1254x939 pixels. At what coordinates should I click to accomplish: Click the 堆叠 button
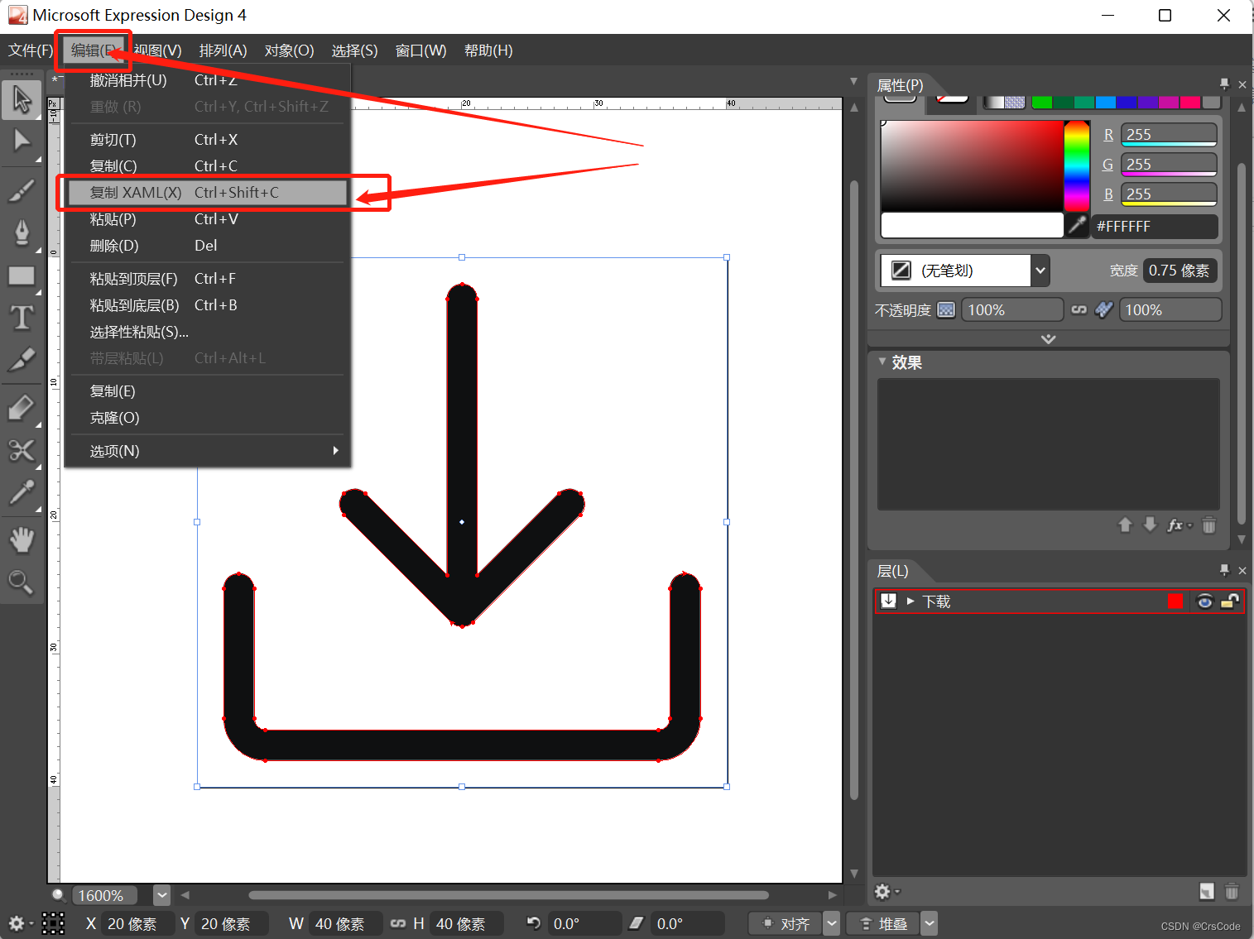pyautogui.click(x=884, y=923)
